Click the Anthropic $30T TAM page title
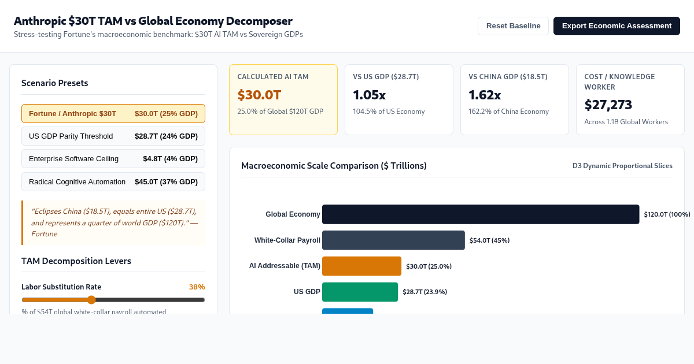 pos(153,21)
